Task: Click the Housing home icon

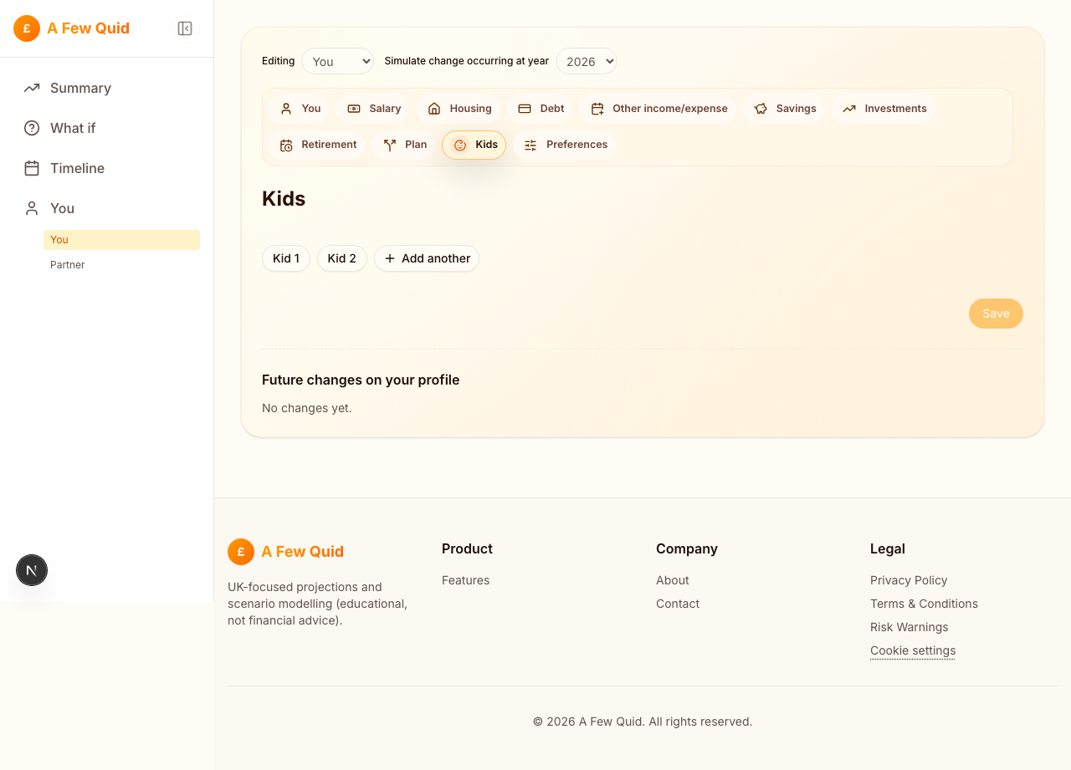Action: (434, 109)
